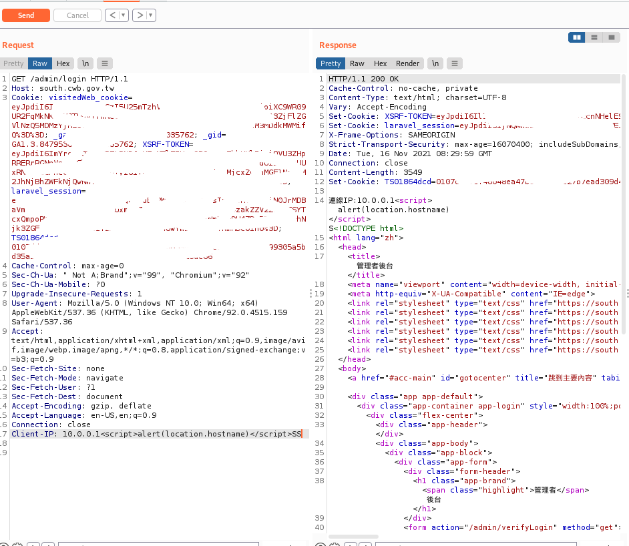Click the Client-IP header line in request

[156, 434]
